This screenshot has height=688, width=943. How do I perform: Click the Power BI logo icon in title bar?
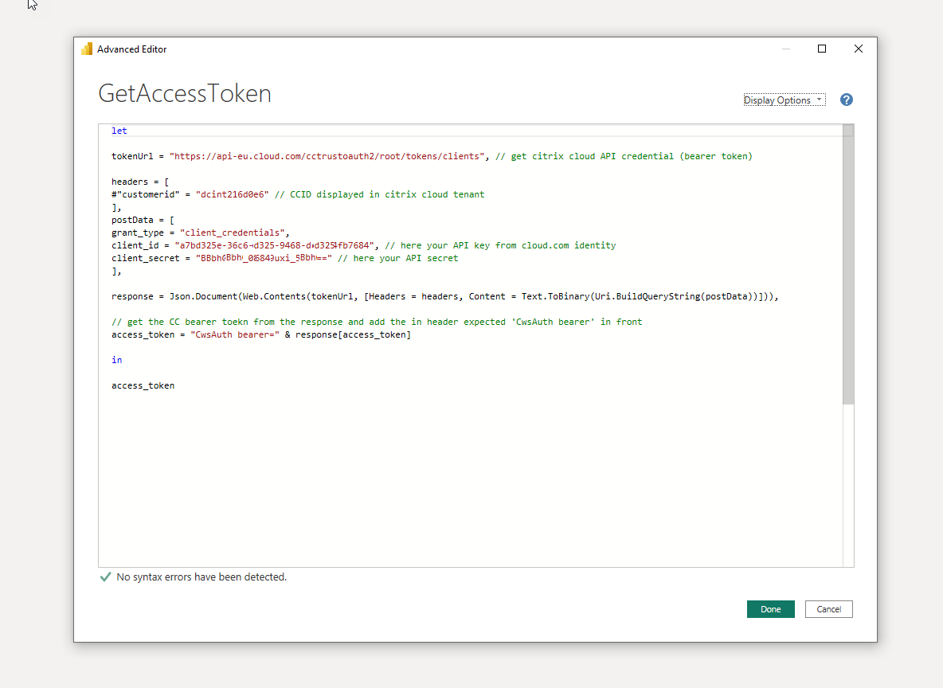click(x=87, y=49)
